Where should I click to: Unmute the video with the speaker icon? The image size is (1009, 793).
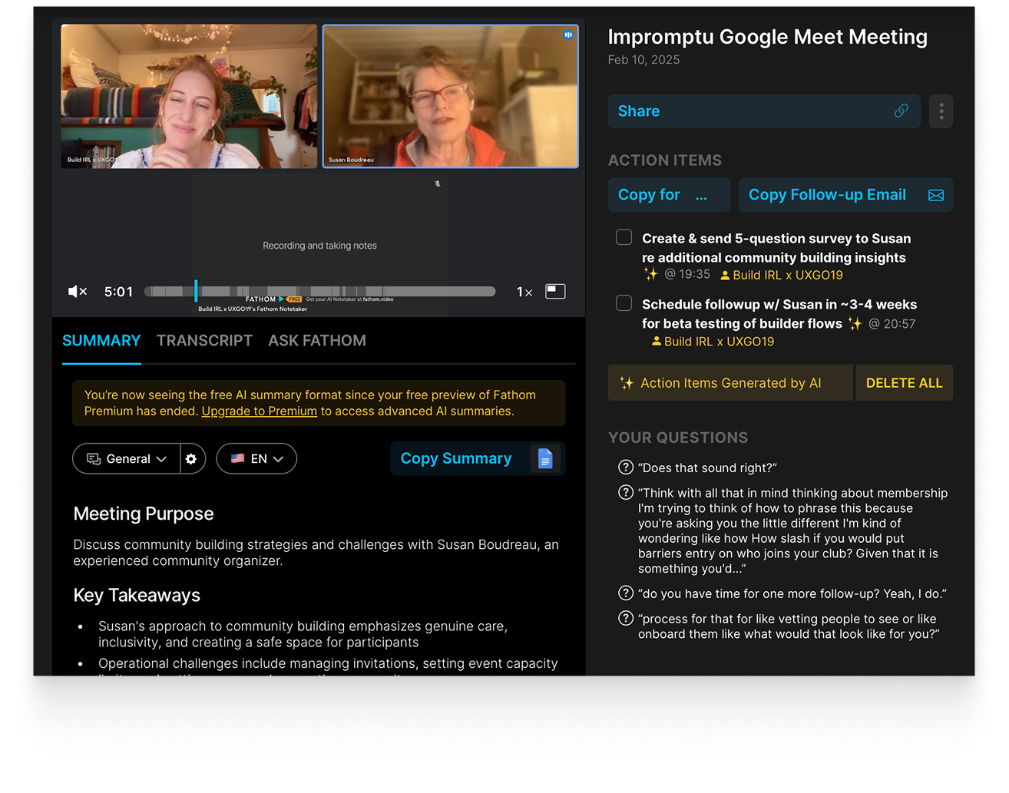(x=78, y=292)
